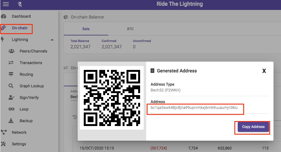
Task: Open the hamburger menu icon
Action: pos(6,4)
